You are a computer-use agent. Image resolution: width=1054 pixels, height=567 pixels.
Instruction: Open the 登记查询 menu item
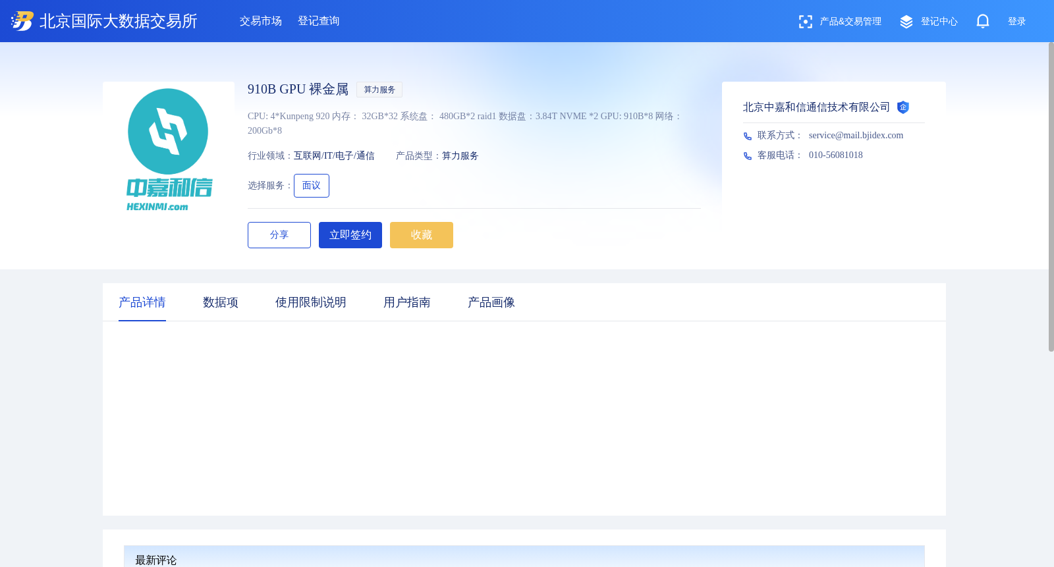coord(319,21)
